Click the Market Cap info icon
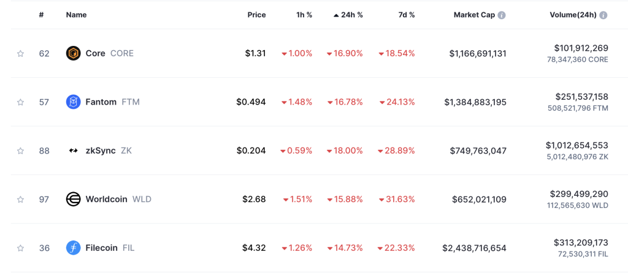The image size is (628, 276). (502, 15)
